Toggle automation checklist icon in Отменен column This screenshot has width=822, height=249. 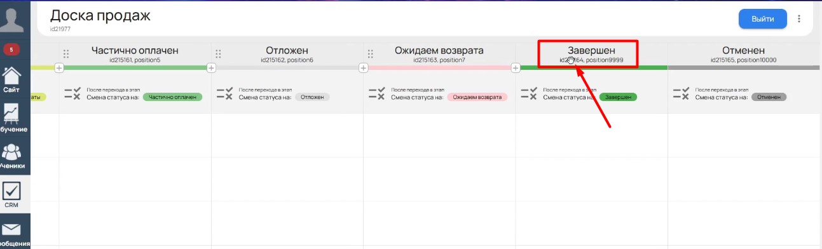(682, 93)
